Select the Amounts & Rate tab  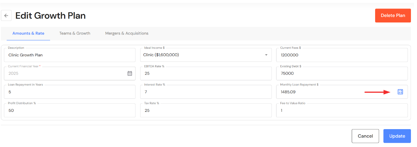coord(28,33)
